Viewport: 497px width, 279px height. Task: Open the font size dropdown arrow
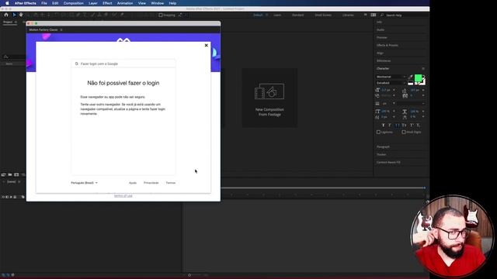tap(394, 90)
